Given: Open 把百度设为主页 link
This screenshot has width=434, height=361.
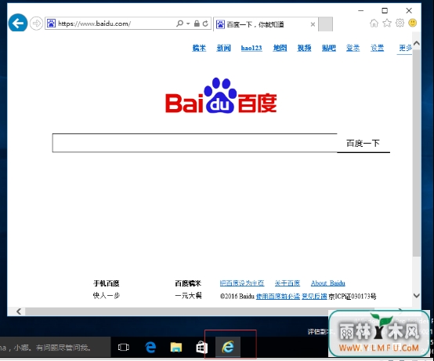Looking at the screenshot, I should pyautogui.click(x=242, y=283).
